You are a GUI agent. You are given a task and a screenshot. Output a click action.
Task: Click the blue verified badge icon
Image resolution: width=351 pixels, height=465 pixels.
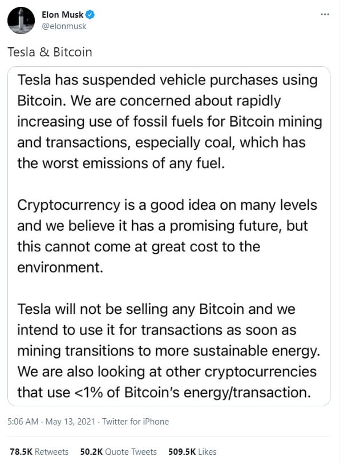(90, 15)
